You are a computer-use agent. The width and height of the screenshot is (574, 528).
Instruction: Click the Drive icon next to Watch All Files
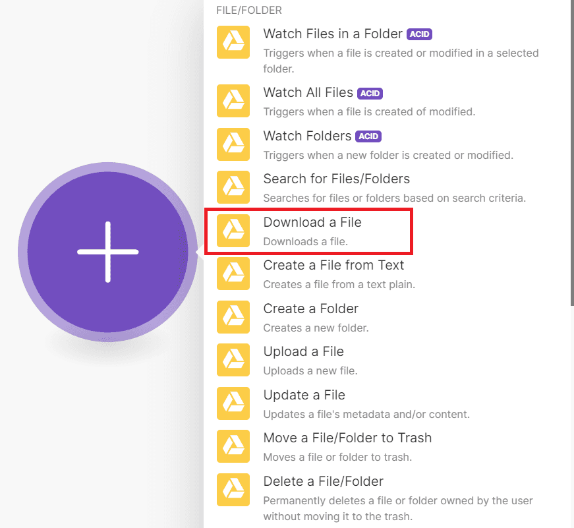click(x=233, y=101)
